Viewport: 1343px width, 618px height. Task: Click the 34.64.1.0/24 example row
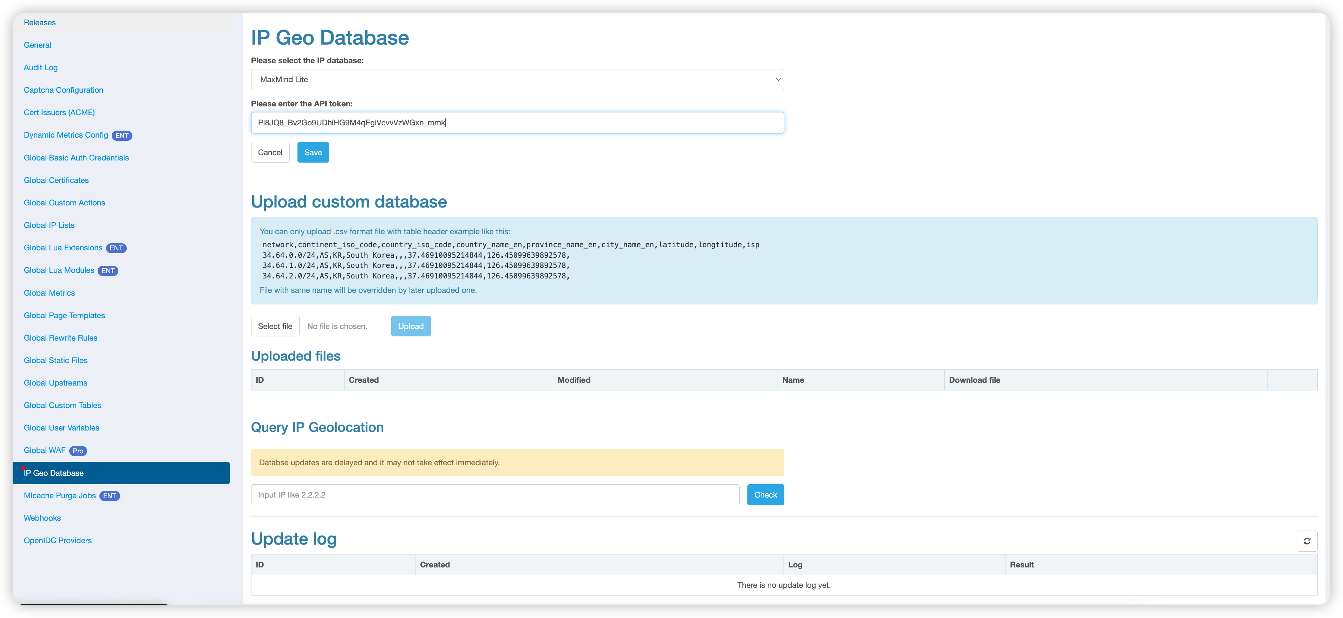[415, 265]
